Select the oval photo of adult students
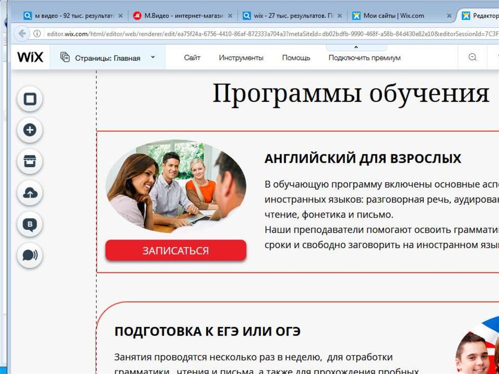499x374 pixels. (175, 187)
